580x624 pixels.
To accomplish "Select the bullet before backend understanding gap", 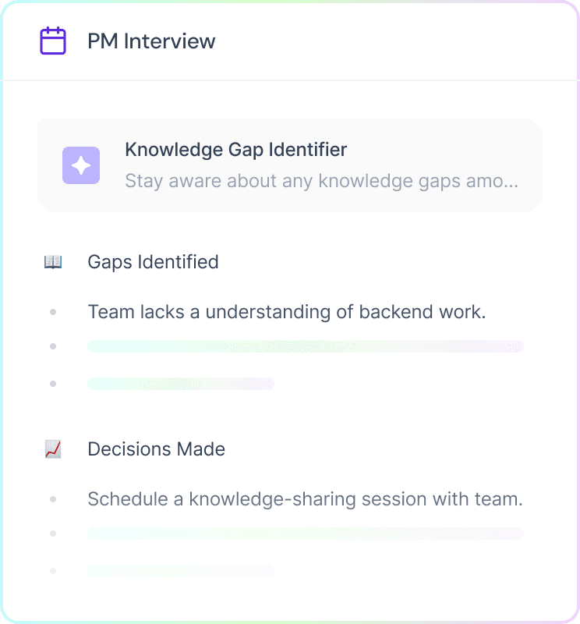I will [x=53, y=312].
